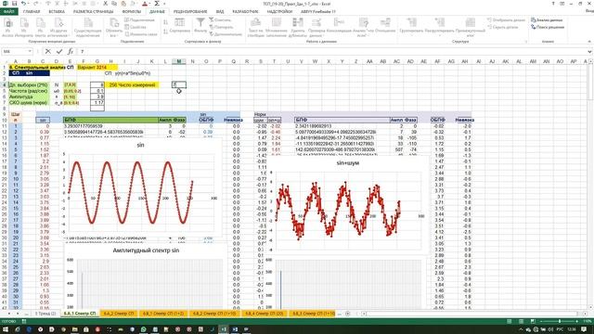
Task: Open existing connections
Action: coord(88,28)
